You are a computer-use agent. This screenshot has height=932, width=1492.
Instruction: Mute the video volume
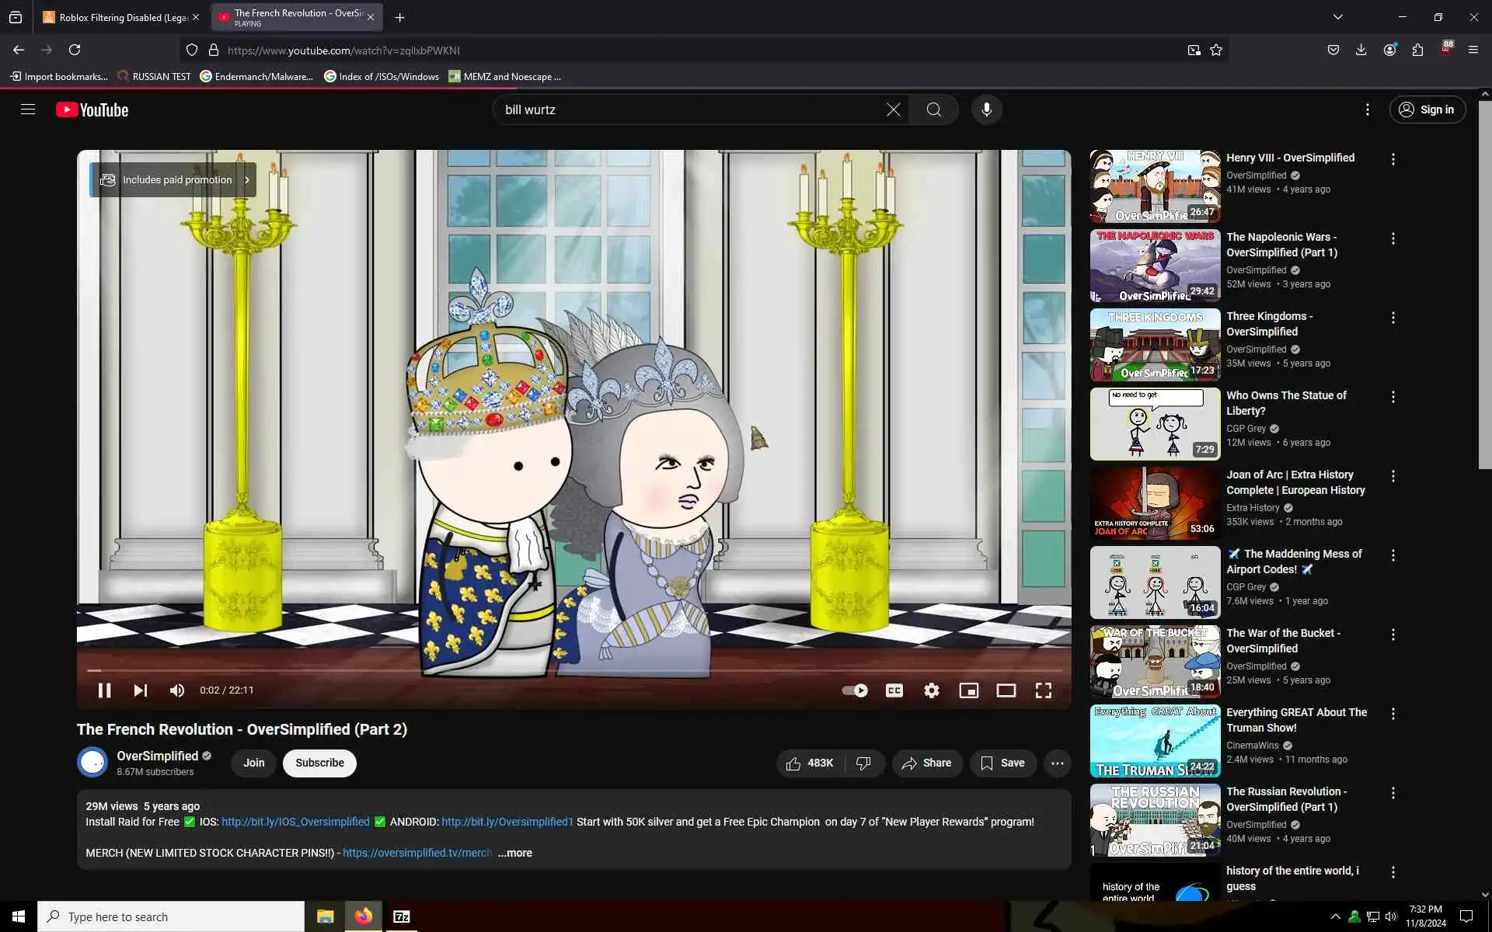[177, 690]
